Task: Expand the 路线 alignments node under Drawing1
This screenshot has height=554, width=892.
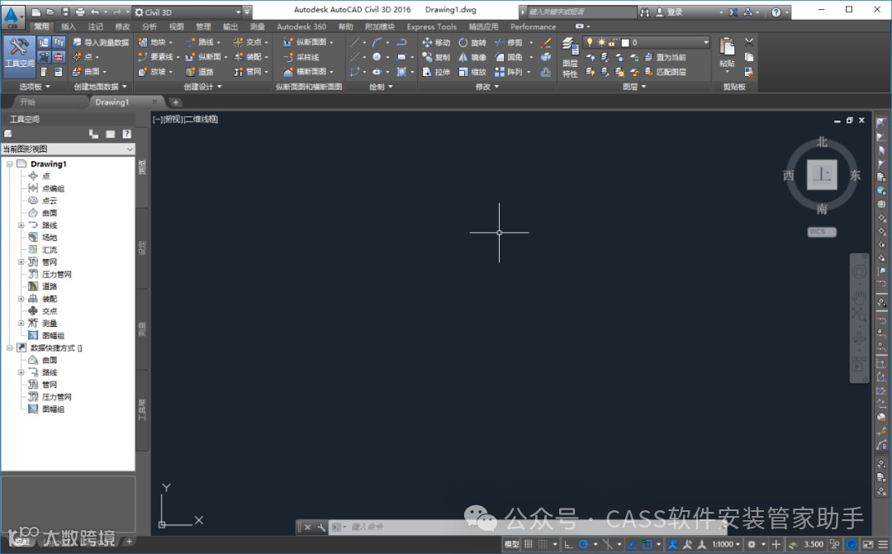Action: pyautogui.click(x=21, y=225)
